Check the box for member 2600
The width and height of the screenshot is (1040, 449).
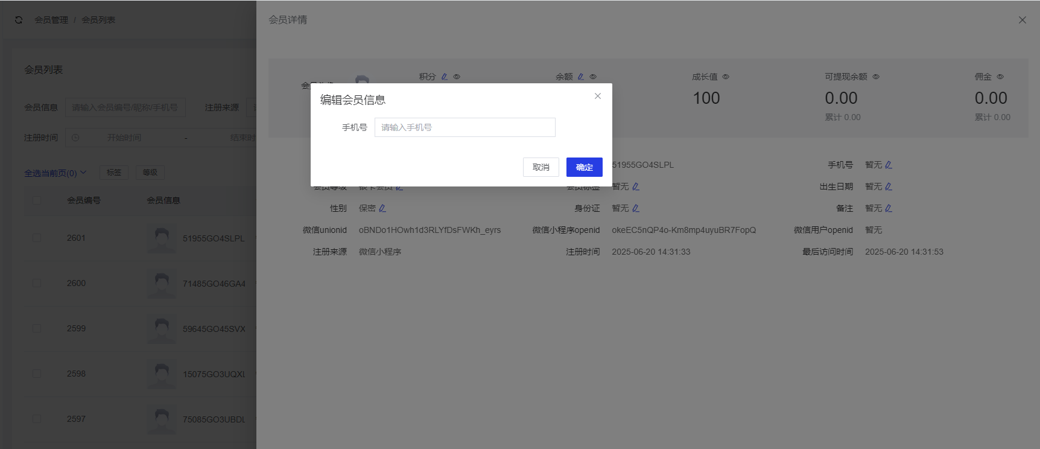[37, 283]
